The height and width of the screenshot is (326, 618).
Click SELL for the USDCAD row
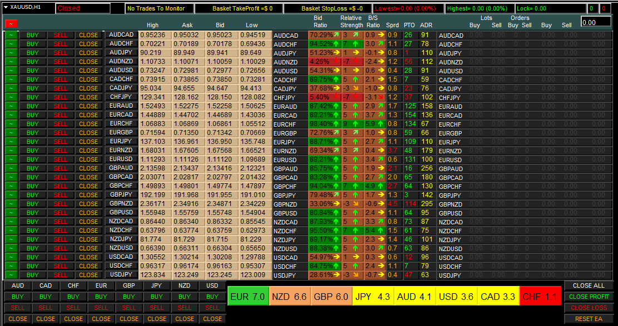(60, 257)
